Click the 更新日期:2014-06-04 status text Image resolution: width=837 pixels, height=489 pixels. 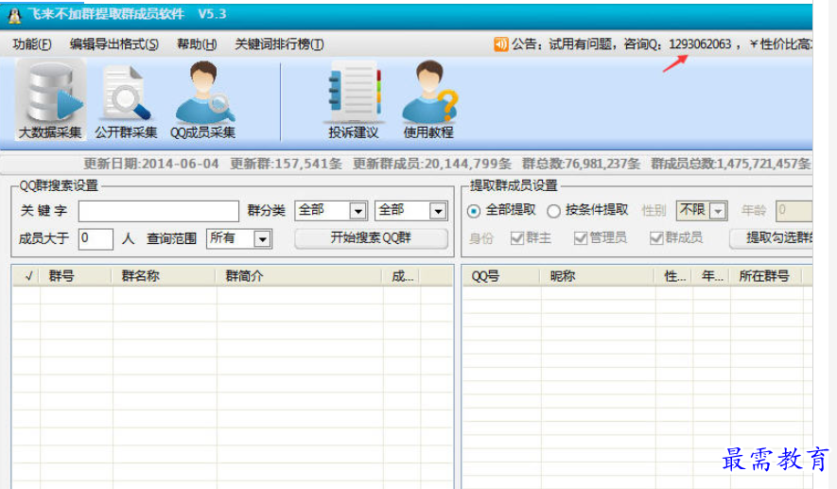pos(151,164)
